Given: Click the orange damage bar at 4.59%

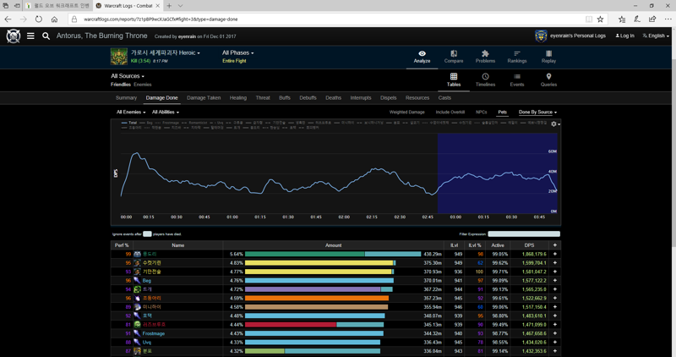Looking at the screenshot, I should [317, 299].
